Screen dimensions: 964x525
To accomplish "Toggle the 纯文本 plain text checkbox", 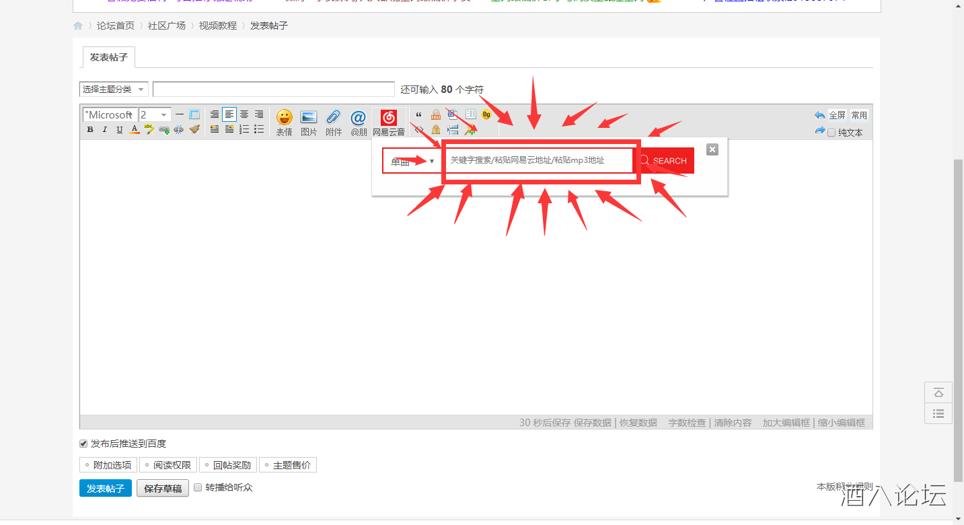I will coord(831,133).
